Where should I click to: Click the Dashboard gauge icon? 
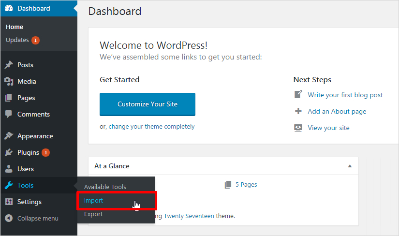coord(9,8)
